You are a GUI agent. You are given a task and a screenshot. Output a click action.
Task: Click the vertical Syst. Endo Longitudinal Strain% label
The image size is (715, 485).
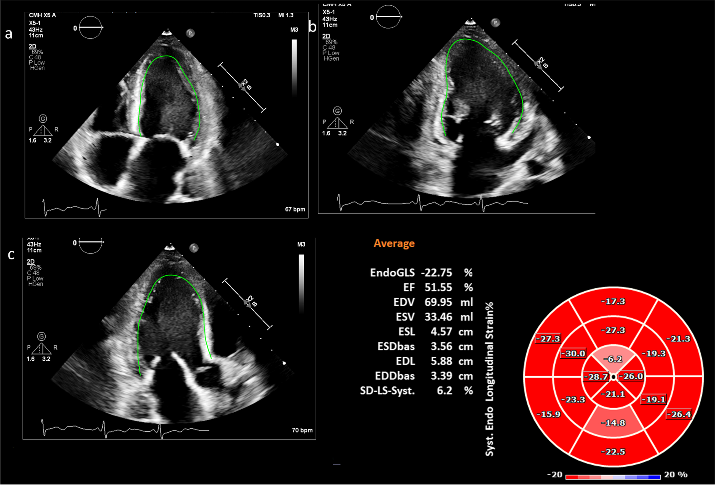[x=489, y=379]
